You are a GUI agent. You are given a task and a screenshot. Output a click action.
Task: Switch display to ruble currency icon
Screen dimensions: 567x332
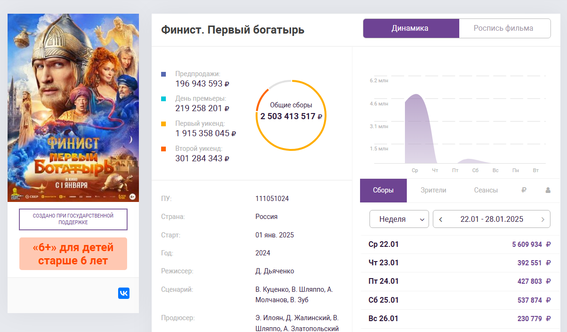point(524,190)
